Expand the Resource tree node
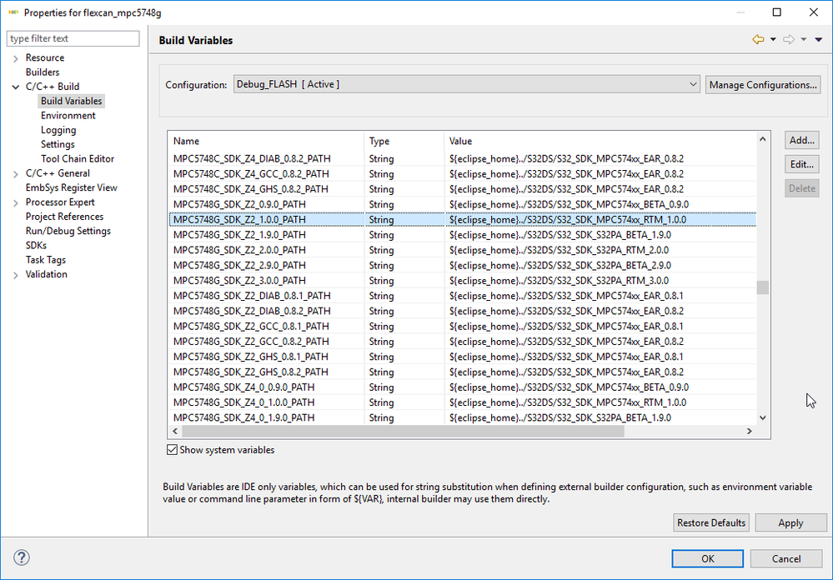 (x=16, y=58)
